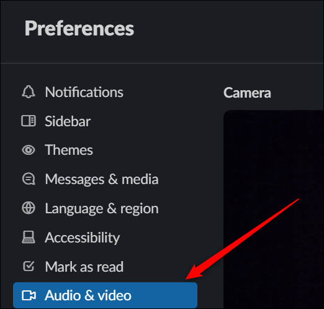The width and height of the screenshot is (324, 309).
Task: Click the empty header area beside Preferences
Action: point(228,31)
